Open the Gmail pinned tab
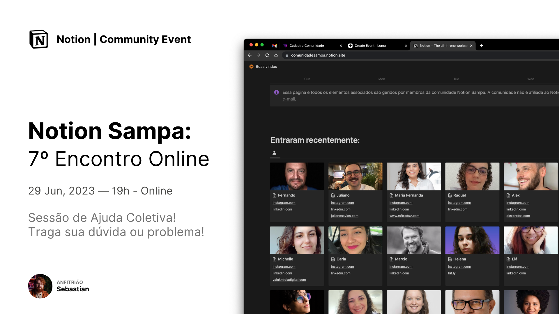Screen dimensions: 559x314 tap(275, 46)
